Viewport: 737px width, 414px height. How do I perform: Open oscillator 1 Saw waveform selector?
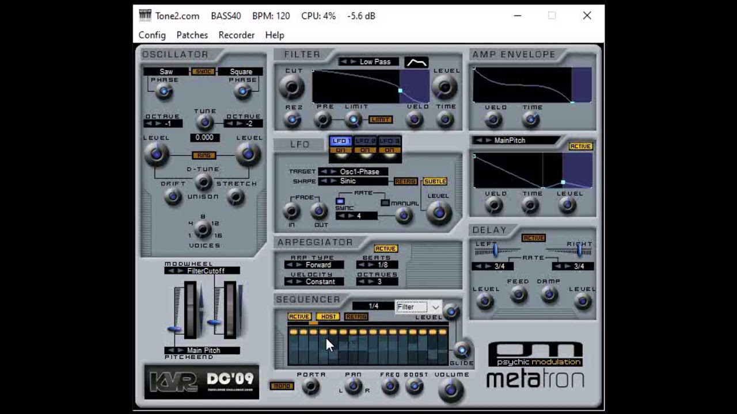(x=166, y=72)
